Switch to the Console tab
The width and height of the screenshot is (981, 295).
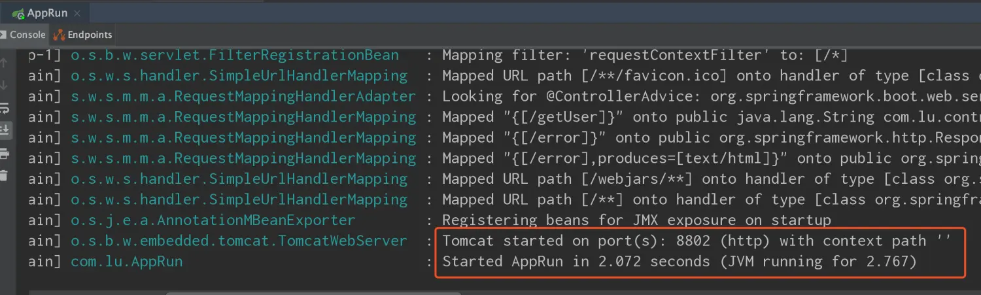(x=24, y=35)
